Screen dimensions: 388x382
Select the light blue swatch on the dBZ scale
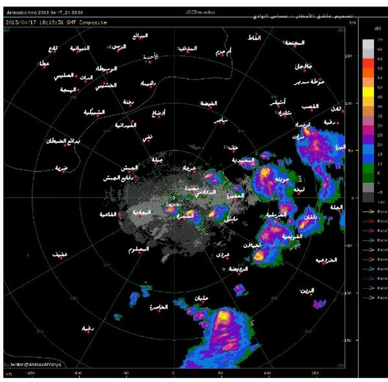(368, 149)
